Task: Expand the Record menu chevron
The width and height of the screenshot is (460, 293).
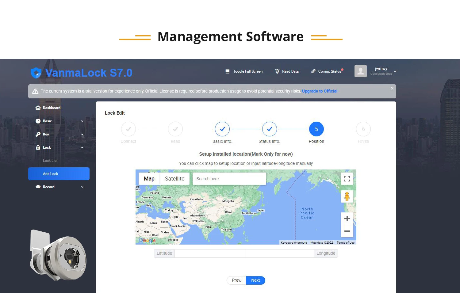Action: (82, 187)
